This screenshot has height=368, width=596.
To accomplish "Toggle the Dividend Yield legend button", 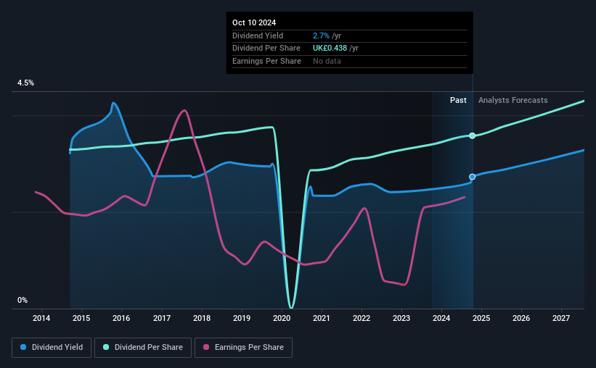I will coord(52,348).
